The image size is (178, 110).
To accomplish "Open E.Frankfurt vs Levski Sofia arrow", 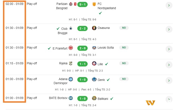I will [169, 49].
